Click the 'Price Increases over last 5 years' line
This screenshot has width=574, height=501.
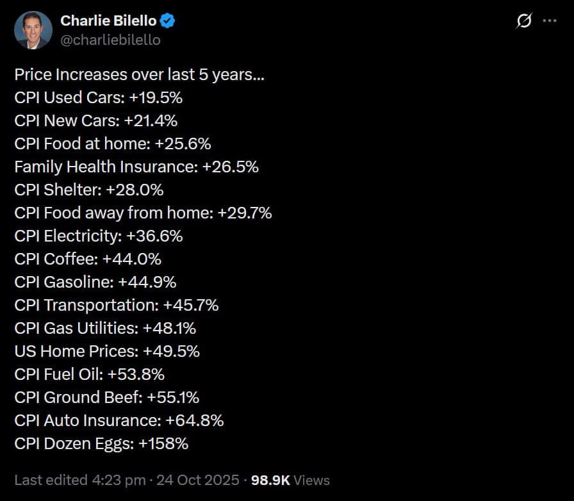pos(139,74)
